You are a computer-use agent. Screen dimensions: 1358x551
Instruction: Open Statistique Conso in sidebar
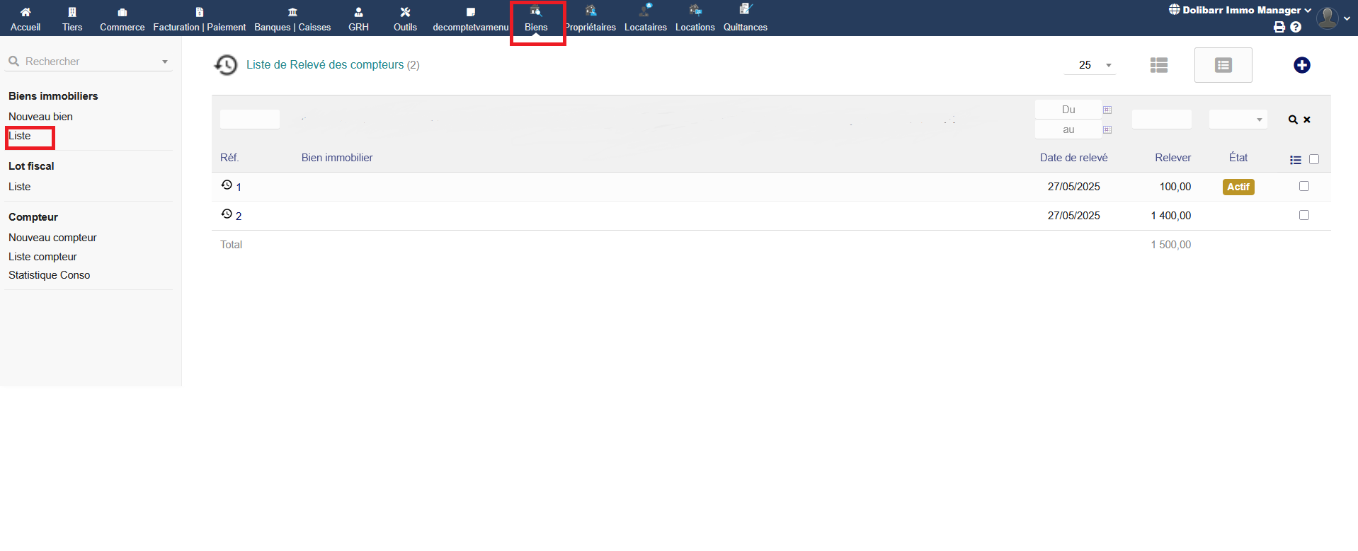pos(49,275)
